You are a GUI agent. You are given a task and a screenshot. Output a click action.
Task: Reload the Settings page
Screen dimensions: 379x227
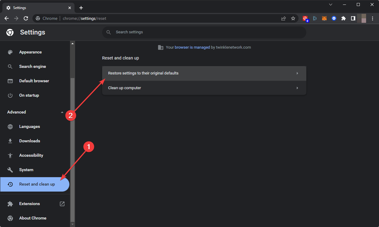(x=26, y=18)
